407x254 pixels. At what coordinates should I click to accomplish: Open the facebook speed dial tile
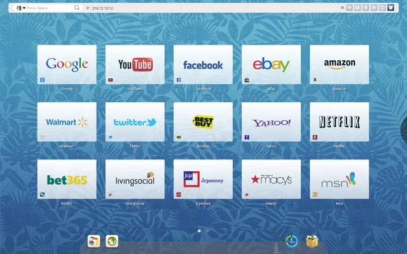pos(203,65)
